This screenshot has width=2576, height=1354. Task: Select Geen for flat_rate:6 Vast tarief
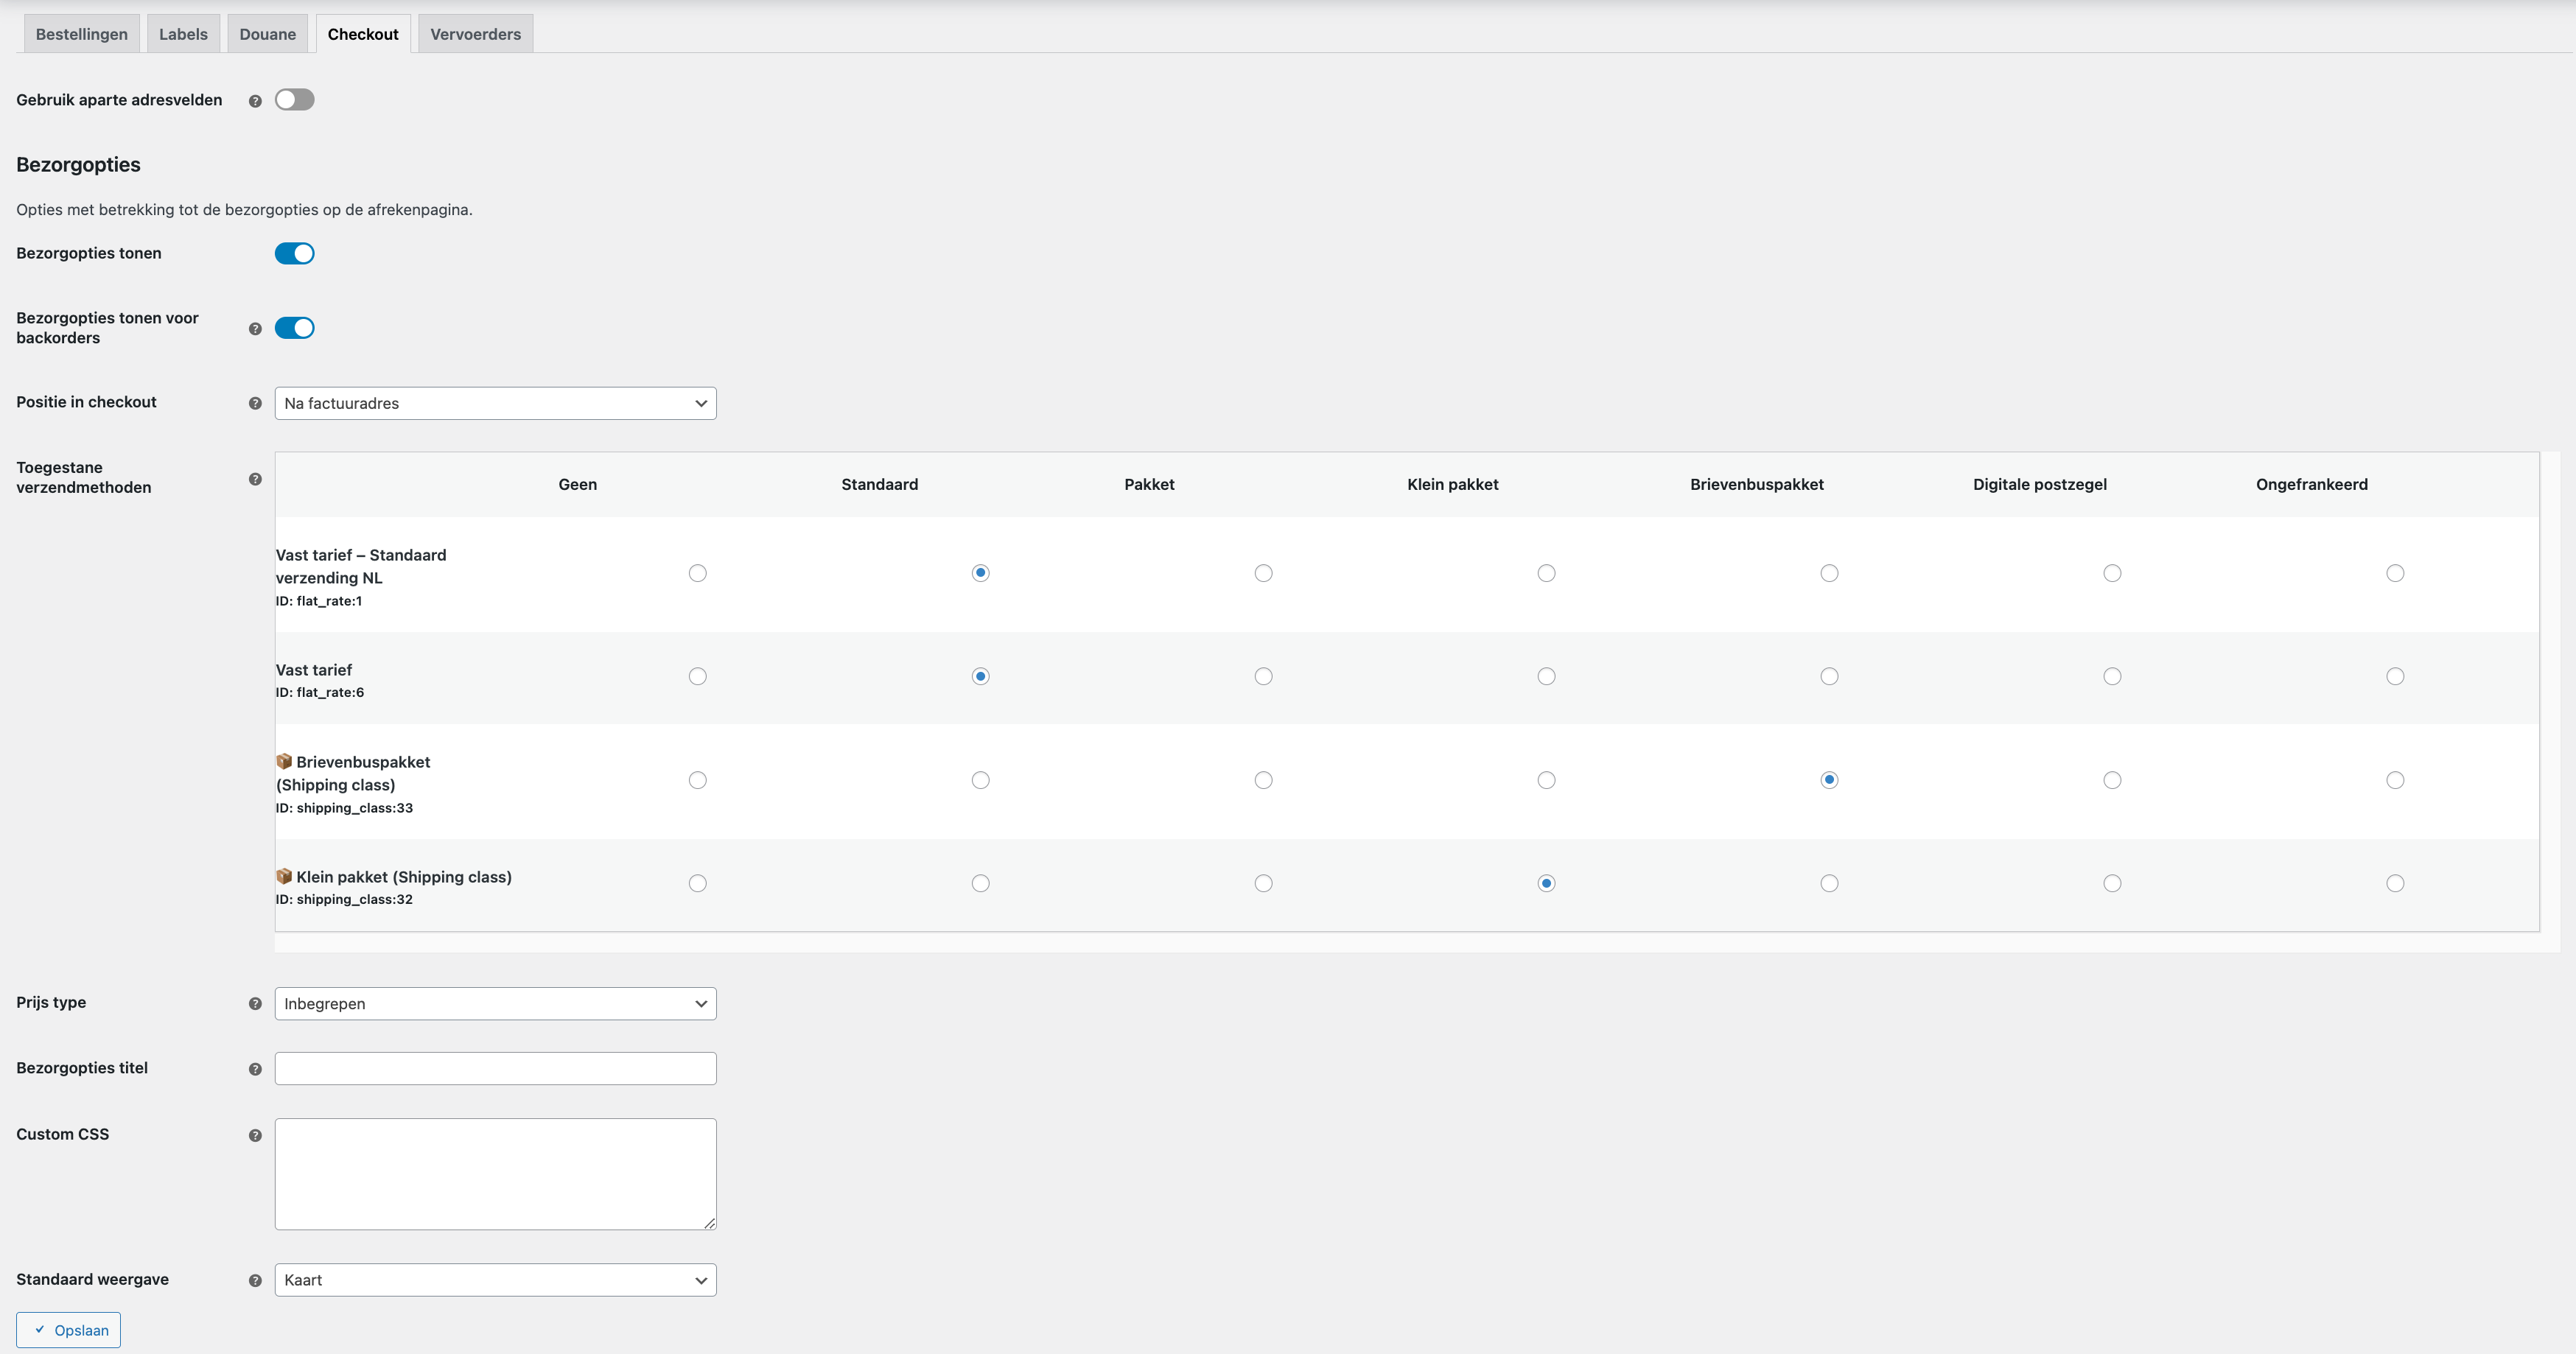tap(697, 676)
